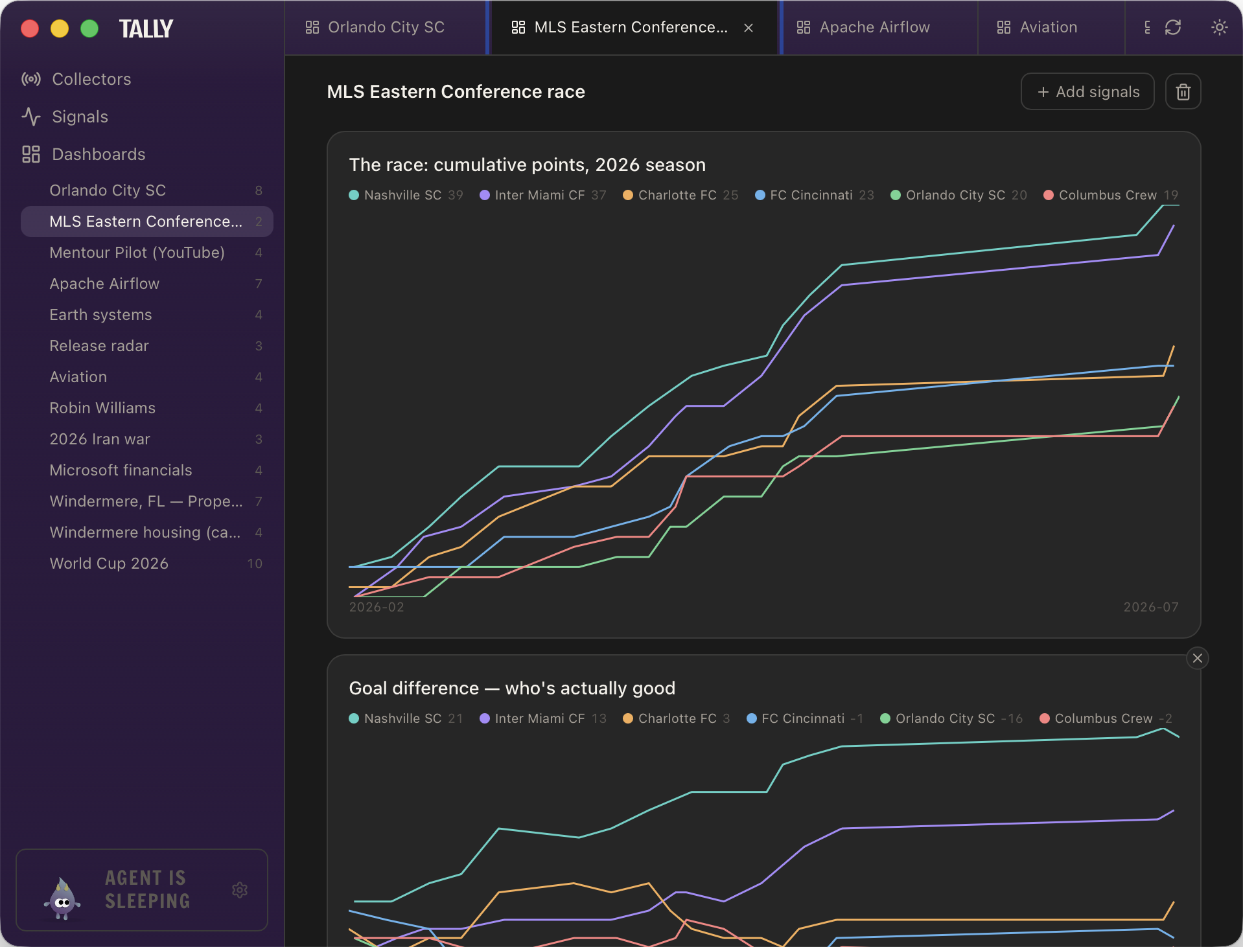Click the 2026-02 axis label
Image resolution: width=1243 pixels, height=947 pixels.
point(377,607)
